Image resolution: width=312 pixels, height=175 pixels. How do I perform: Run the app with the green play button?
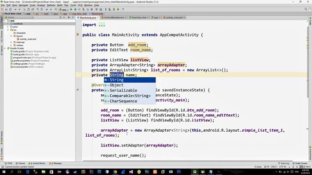[71, 9]
